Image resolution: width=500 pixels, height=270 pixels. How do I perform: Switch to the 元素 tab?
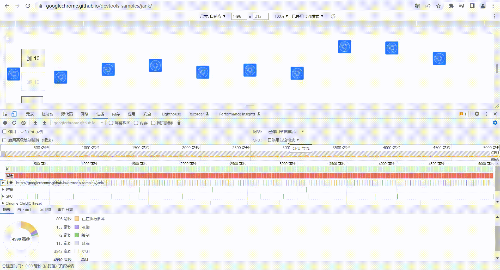point(30,114)
